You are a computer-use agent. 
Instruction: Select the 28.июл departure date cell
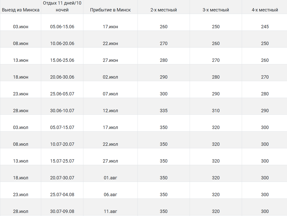click(21, 211)
